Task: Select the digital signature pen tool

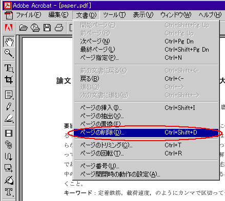Action: point(9,180)
